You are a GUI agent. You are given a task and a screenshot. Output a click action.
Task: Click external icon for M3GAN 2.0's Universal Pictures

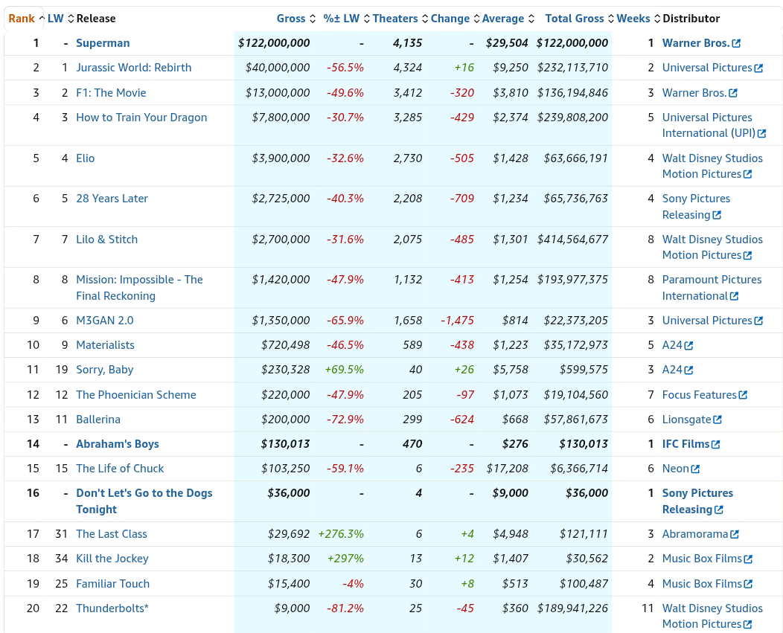[x=758, y=321]
